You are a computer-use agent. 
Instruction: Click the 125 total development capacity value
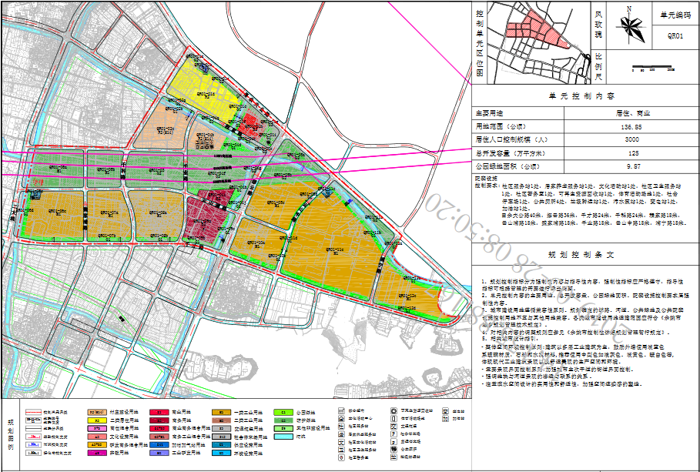coord(632,152)
